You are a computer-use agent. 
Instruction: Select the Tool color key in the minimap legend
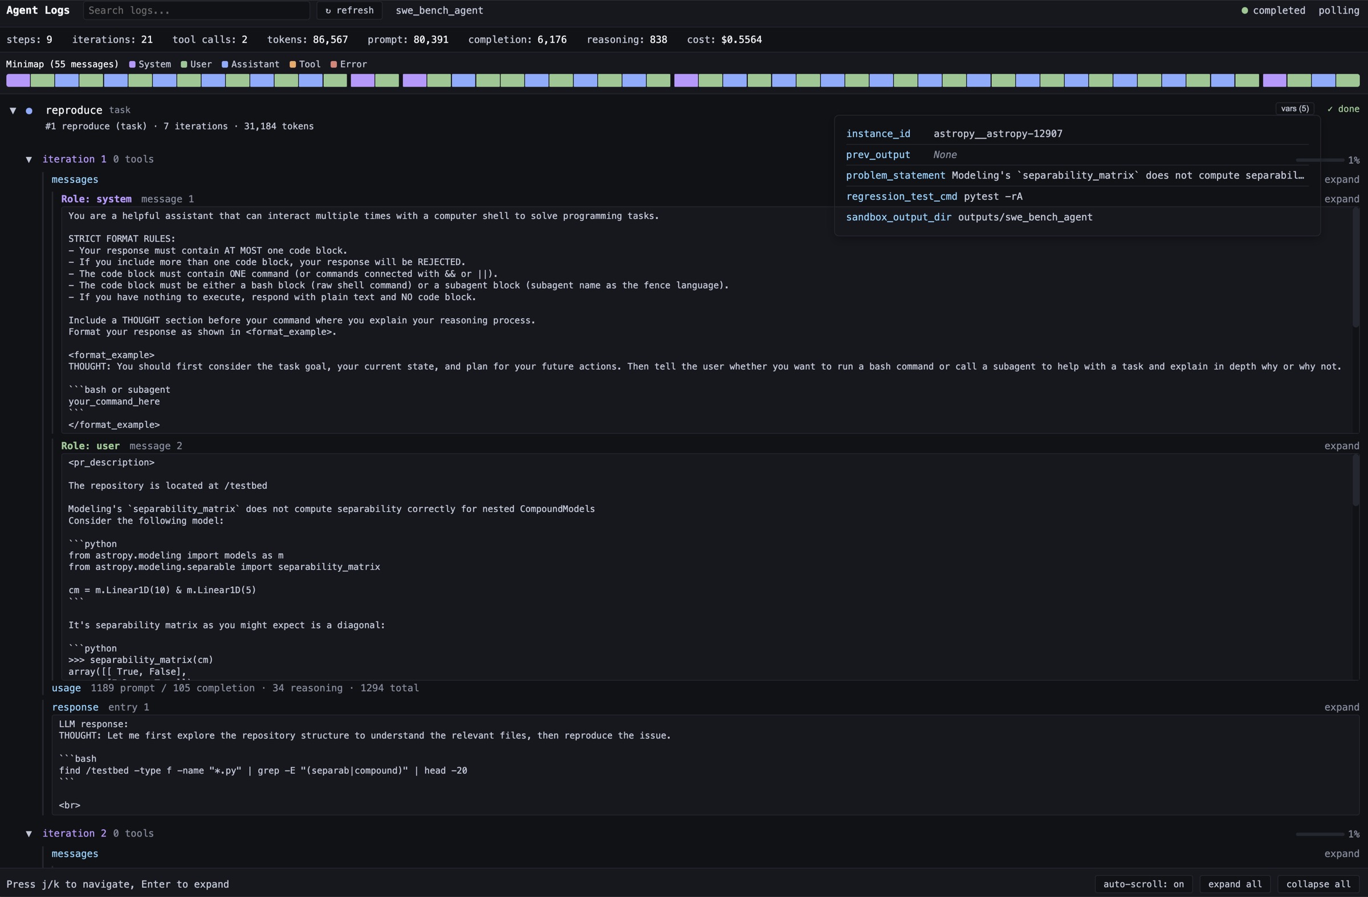[305, 64]
